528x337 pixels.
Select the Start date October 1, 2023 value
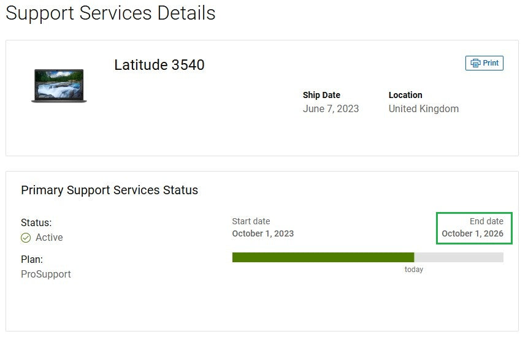262,233
